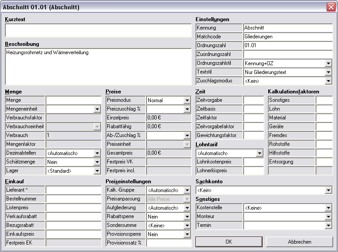This screenshot has width=338, height=252.
Task: Click the Gewichtungsfaktor input field
Action: [x=253, y=135]
